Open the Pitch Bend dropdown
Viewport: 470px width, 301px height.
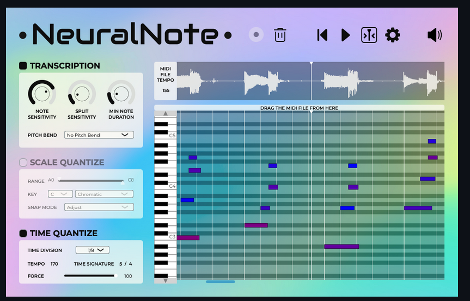(x=99, y=135)
